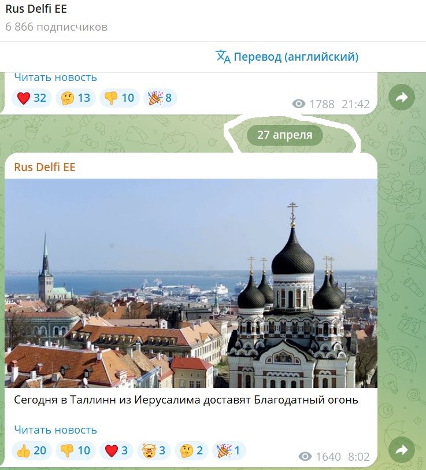Toggle red heart reaction with 32 votes
Screen dimensions: 426x470
coord(31,98)
